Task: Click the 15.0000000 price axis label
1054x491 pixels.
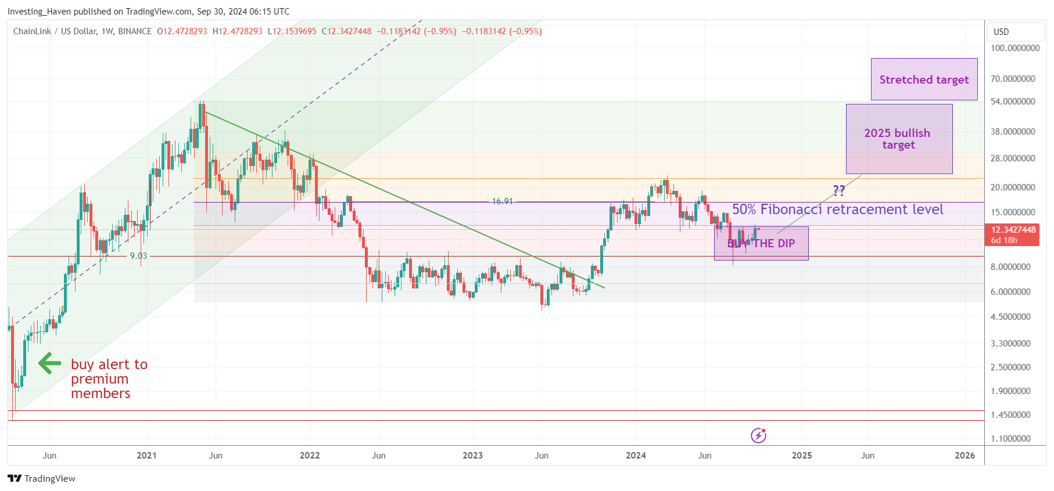Action: 1013,212
